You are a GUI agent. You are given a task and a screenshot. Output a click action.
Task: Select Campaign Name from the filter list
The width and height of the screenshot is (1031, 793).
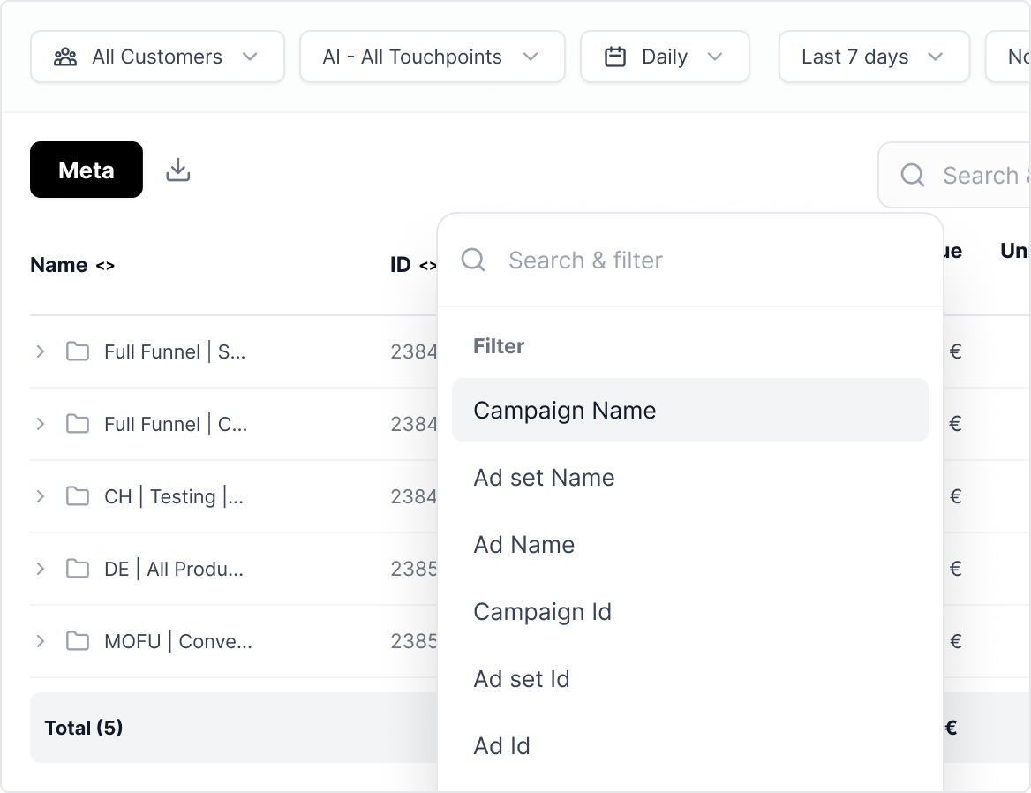[x=565, y=410]
